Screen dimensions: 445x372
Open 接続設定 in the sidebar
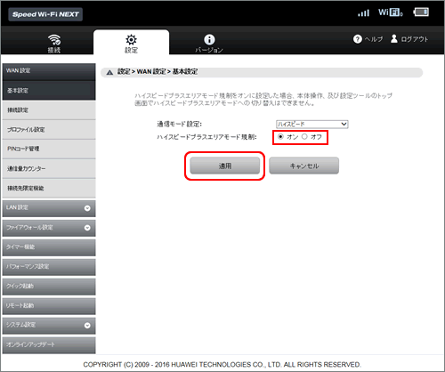(x=49, y=110)
